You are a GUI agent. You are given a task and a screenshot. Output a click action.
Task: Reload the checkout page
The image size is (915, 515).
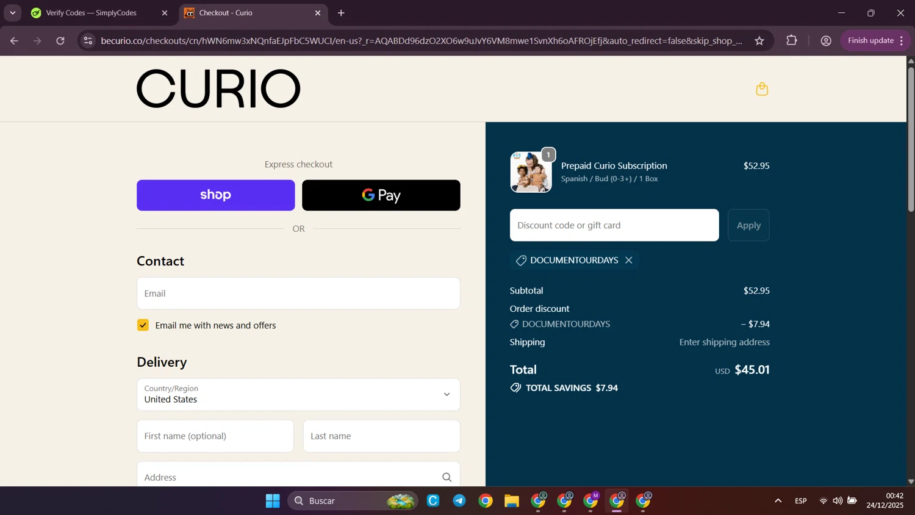click(60, 41)
